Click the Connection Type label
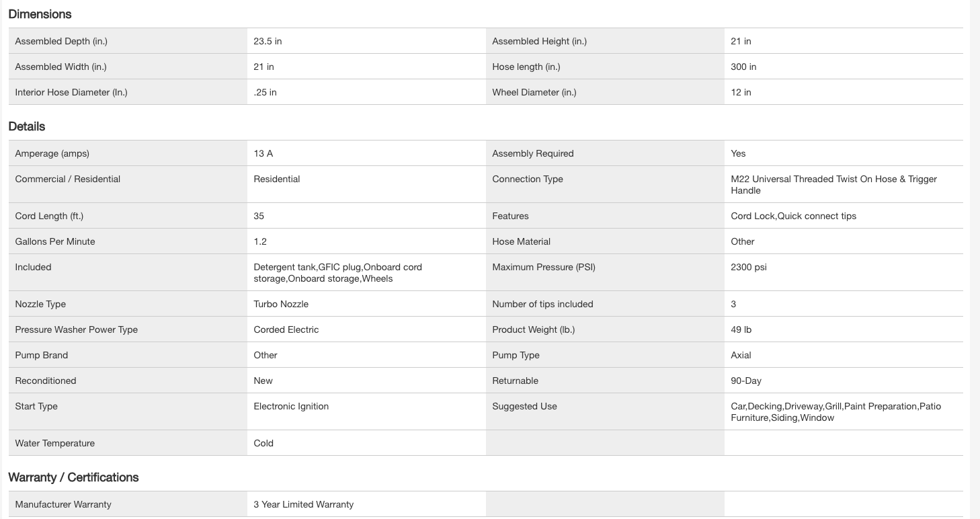Screen dimensions: 980x519 click(x=527, y=179)
